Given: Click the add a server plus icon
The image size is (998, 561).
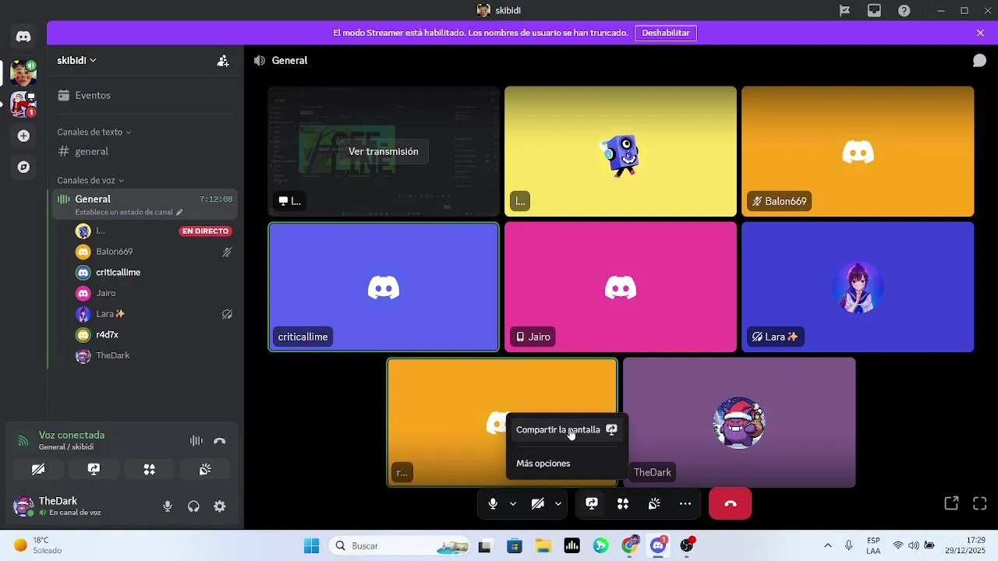Looking at the screenshot, I should [x=23, y=136].
